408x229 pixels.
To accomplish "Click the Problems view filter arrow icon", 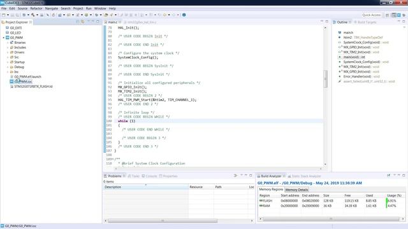I will coord(235,176).
